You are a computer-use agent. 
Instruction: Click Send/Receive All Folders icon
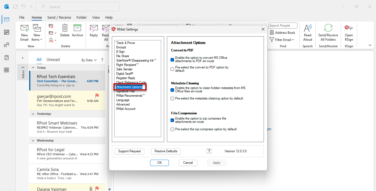(328, 28)
